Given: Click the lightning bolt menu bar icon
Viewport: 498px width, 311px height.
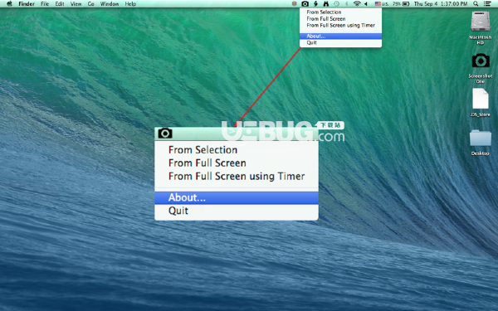Looking at the screenshot, I should pyautogui.click(x=315, y=4).
